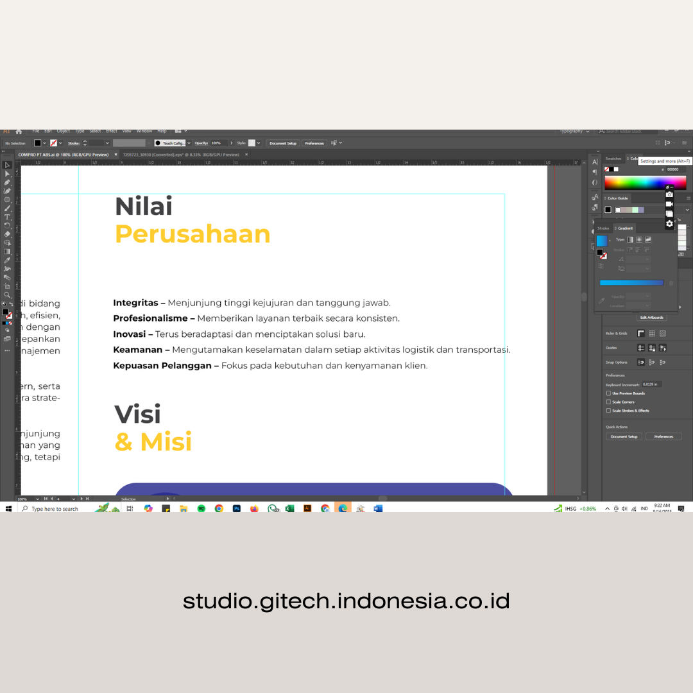
Task: Enable Use Preview Bounds checkbox
Action: click(608, 393)
